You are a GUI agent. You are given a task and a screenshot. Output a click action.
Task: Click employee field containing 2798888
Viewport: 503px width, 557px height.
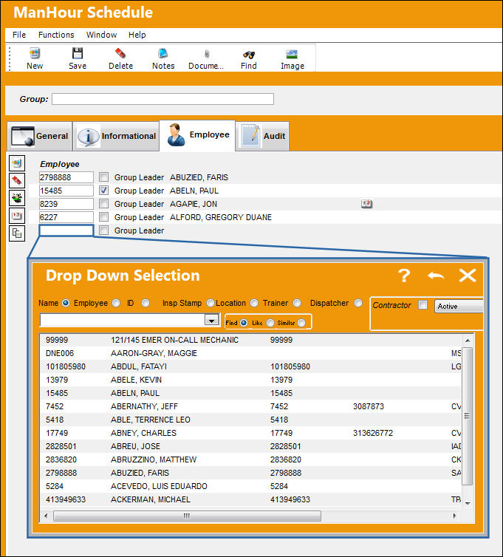coord(66,177)
